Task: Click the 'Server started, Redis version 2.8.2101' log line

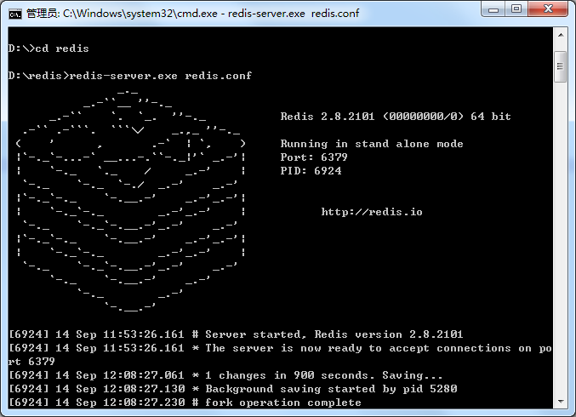Action: tap(236, 334)
